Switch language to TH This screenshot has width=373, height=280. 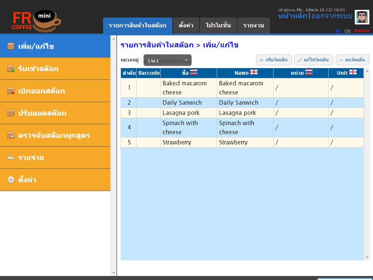(338, 31)
